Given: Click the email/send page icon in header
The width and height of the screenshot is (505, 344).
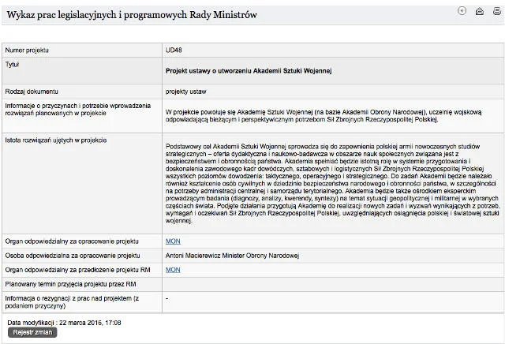Looking at the screenshot, I should pyautogui.click(x=480, y=11).
